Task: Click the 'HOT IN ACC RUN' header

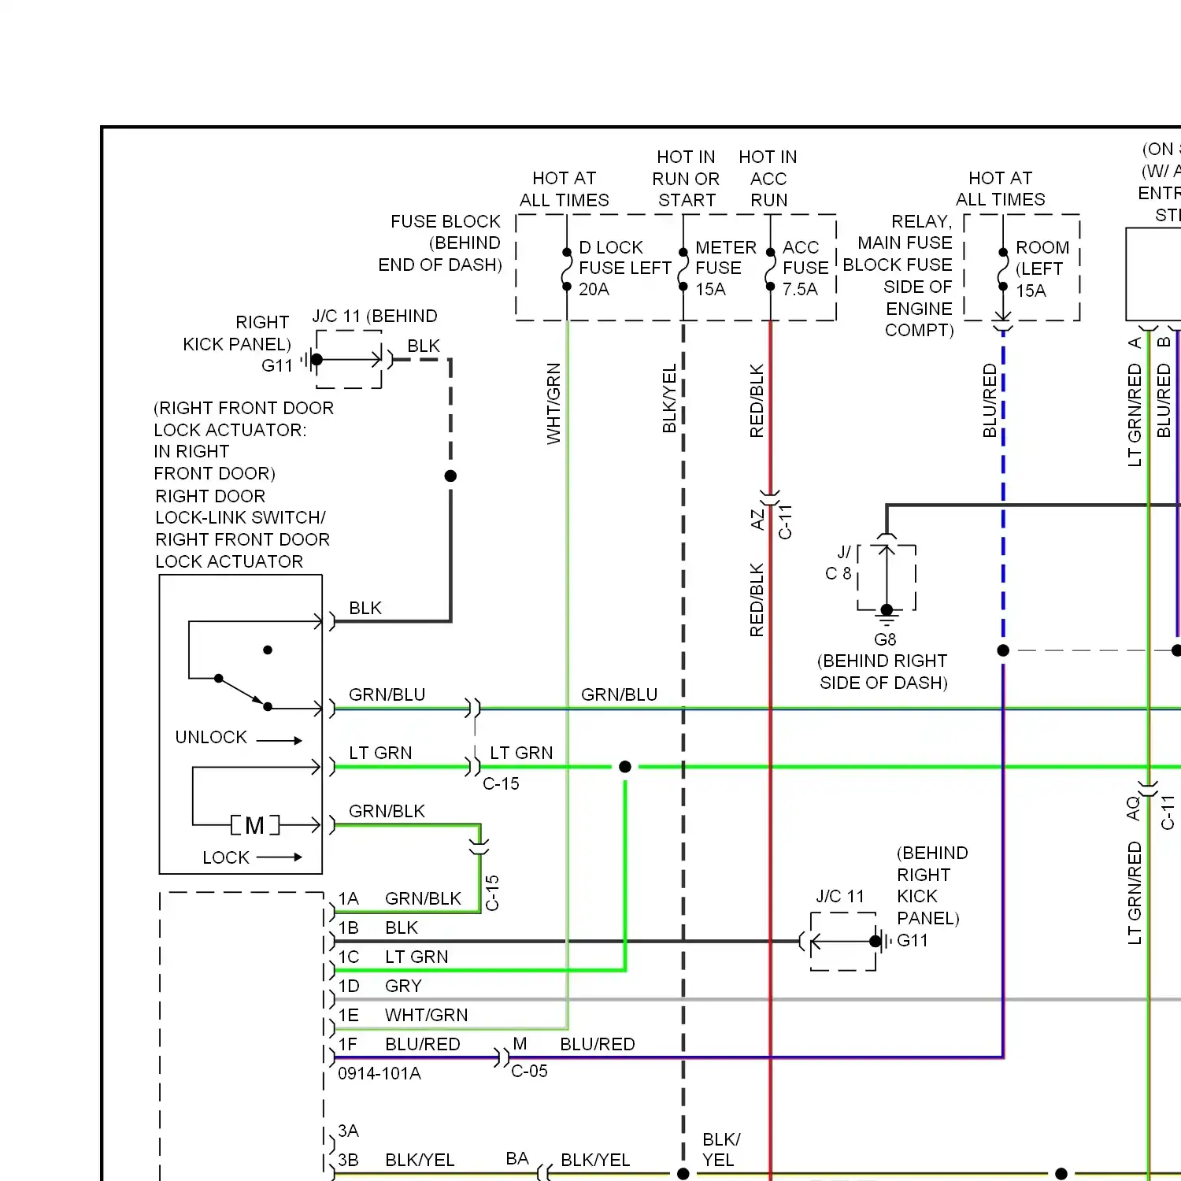Action: click(768, 179)
